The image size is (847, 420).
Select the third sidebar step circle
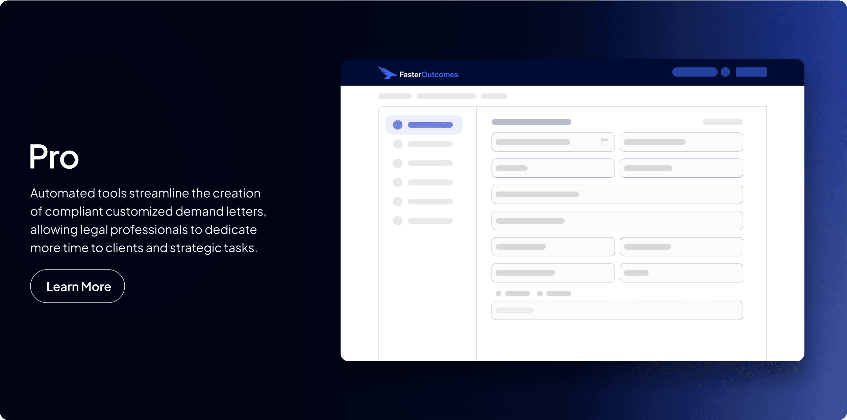pos(398,163)
